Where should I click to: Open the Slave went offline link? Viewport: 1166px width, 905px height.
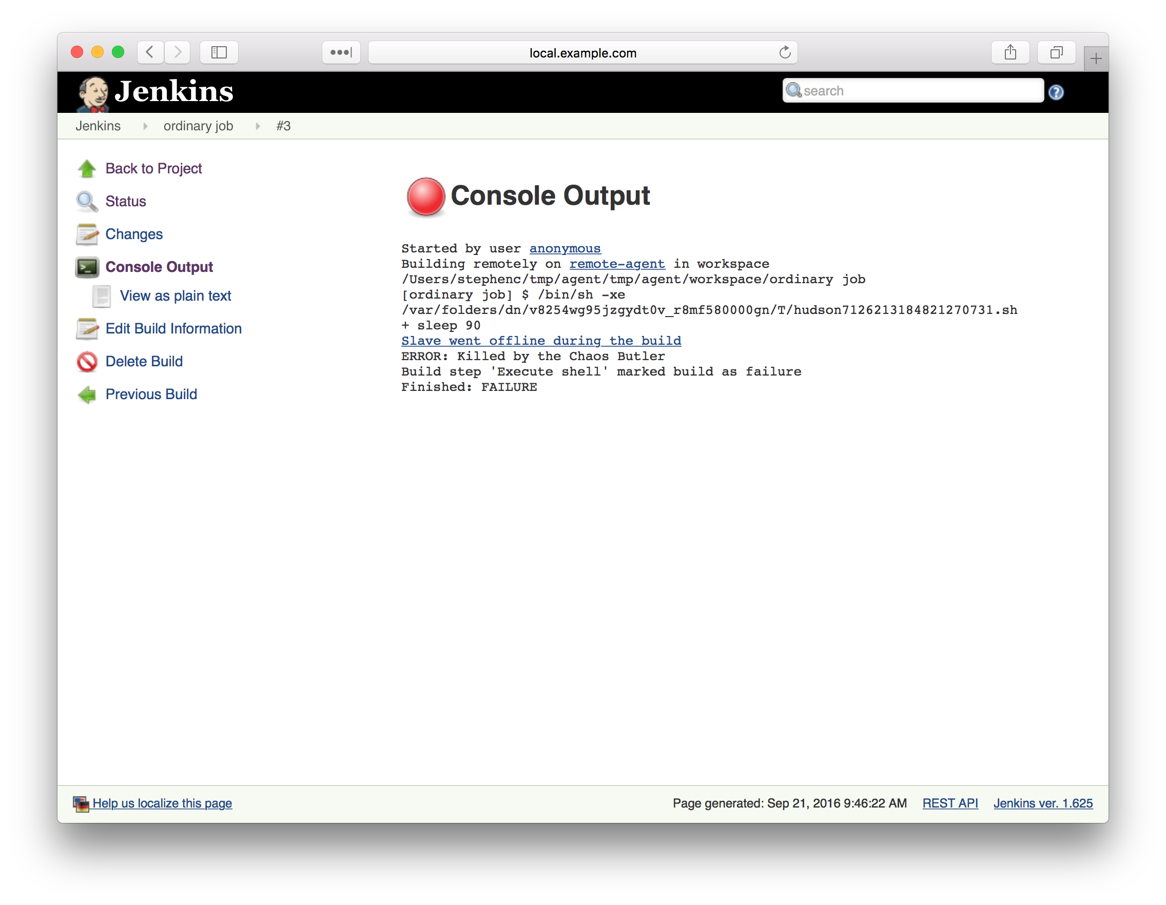(x=541, y=341)
